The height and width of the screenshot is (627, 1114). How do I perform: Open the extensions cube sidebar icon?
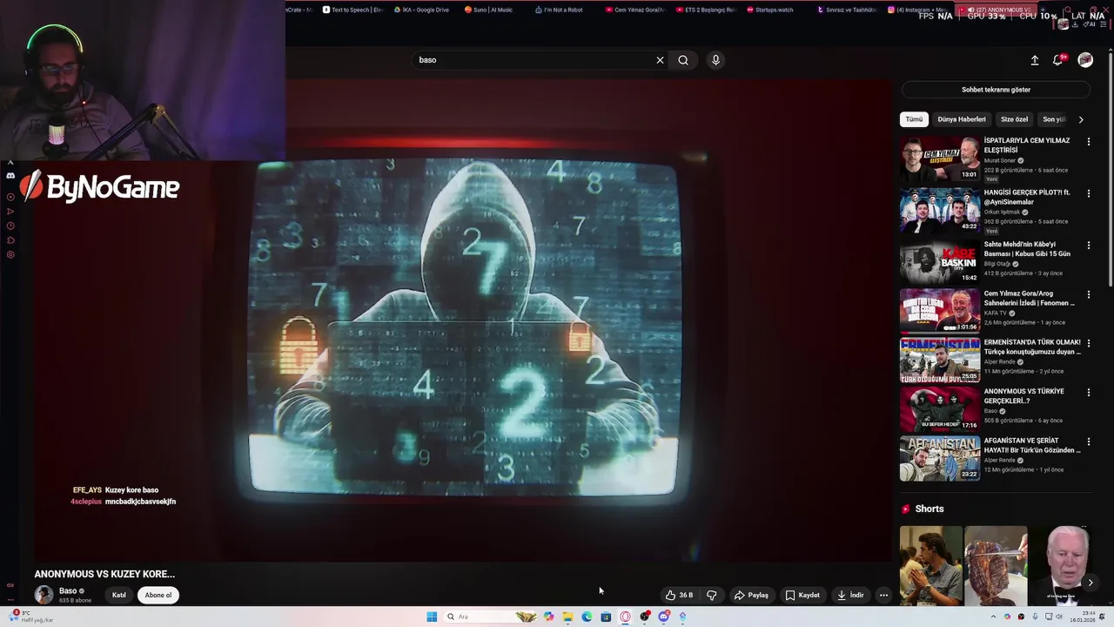coord(10,240)
